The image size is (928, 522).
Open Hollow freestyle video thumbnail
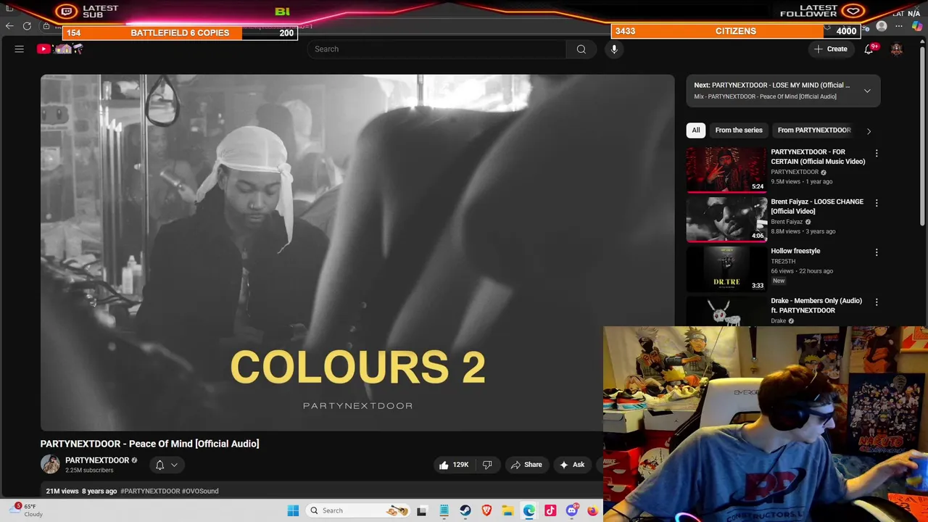point(726,268)
